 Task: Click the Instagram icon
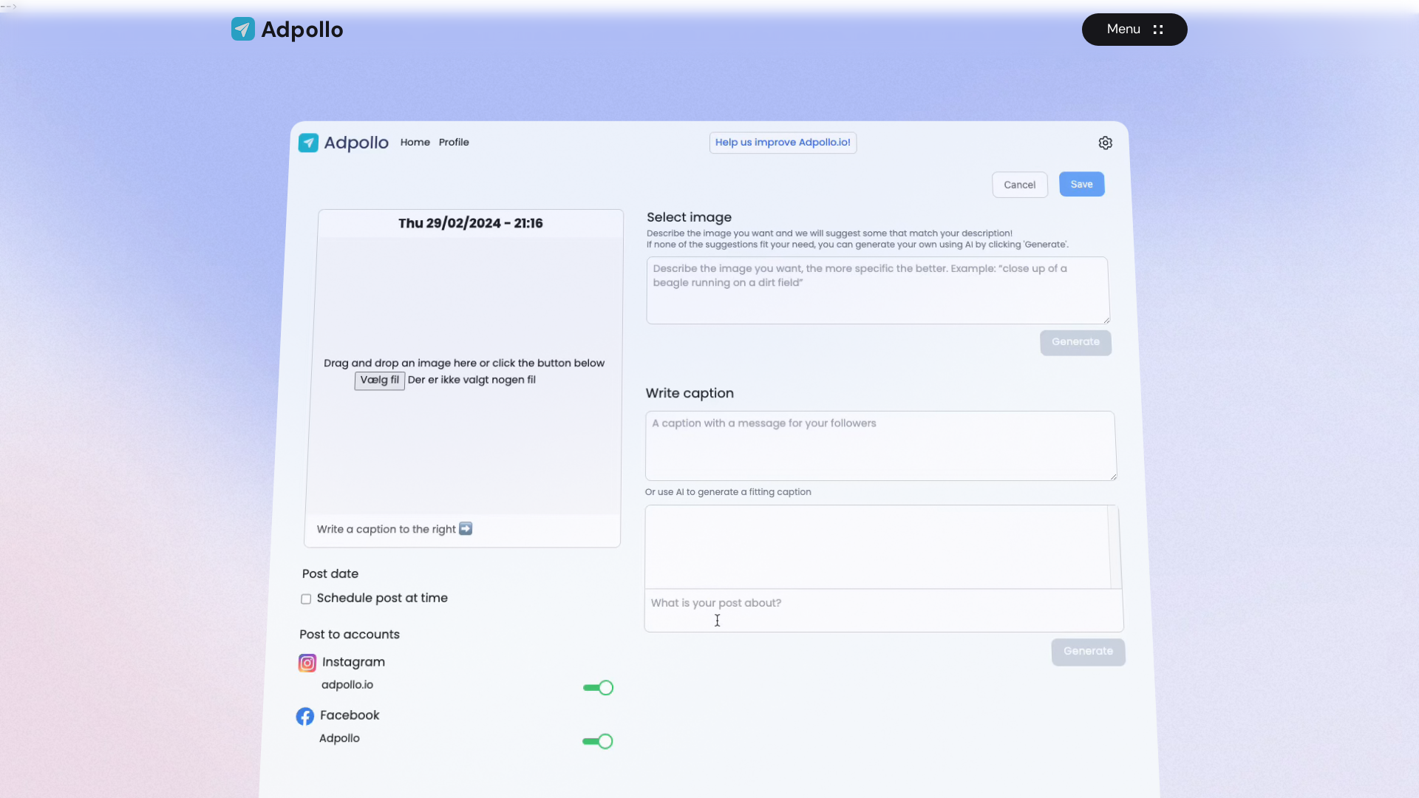[307, 663]
